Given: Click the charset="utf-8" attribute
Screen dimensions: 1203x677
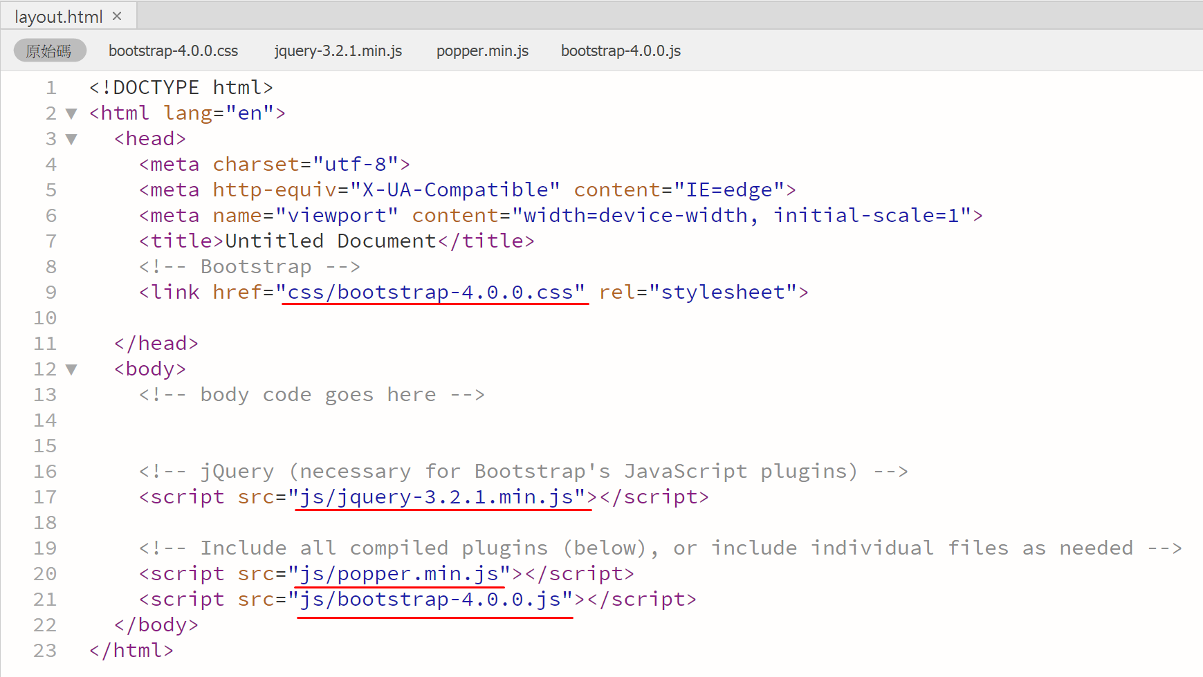Looking at the screenshot, I should pyautogui.click(x=305, y=165).
